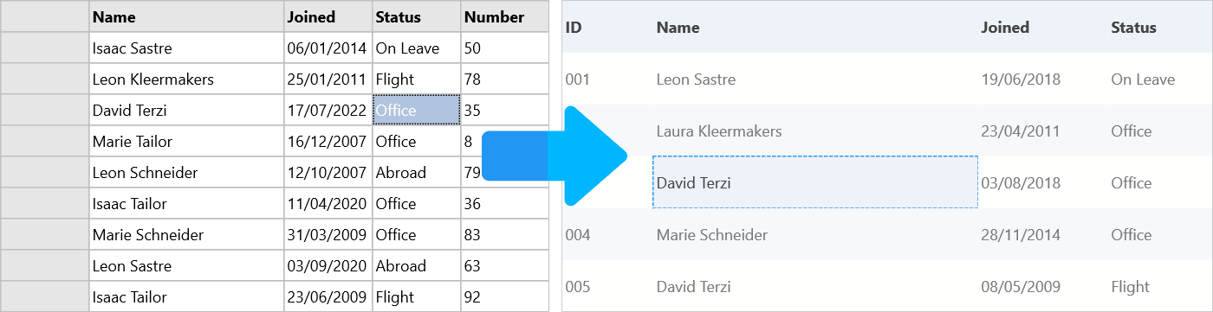Select the number cell showing 92
Screen dimensions: 1213x312
pyautogui.click(x=505, y=297)
